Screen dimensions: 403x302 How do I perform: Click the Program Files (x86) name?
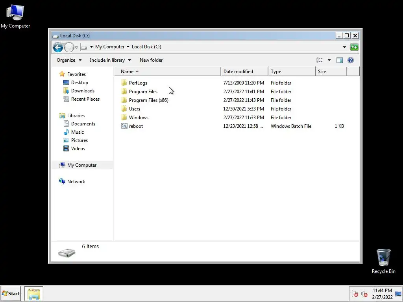click(148, 100)
